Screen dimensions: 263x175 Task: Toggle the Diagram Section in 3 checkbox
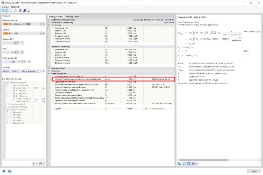tap(7, 109)
